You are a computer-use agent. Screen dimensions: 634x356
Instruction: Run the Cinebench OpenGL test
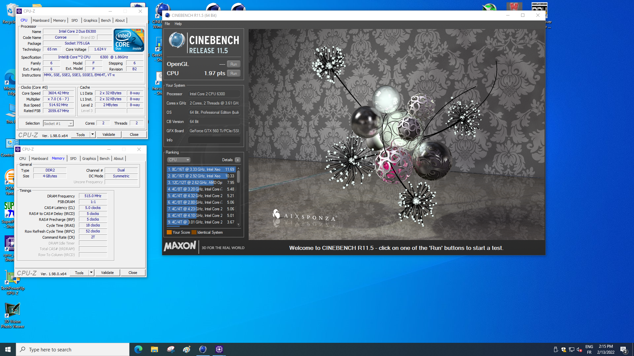[x=233, y=64]
